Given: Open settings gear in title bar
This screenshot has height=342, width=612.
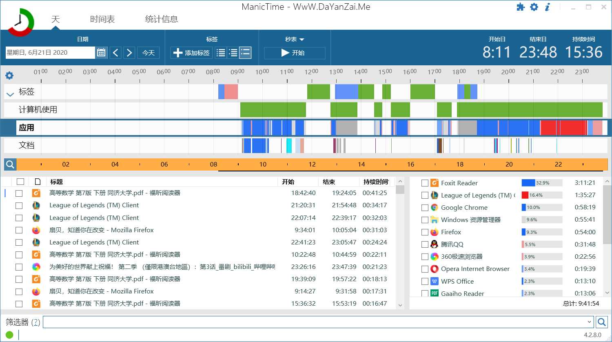Looking at the screenshot, I should click(x=534, y=7).
